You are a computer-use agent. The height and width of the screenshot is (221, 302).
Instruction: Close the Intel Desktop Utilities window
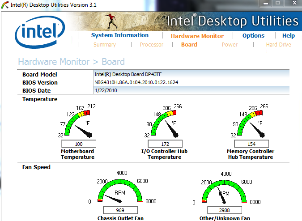(x=294, y=3)
